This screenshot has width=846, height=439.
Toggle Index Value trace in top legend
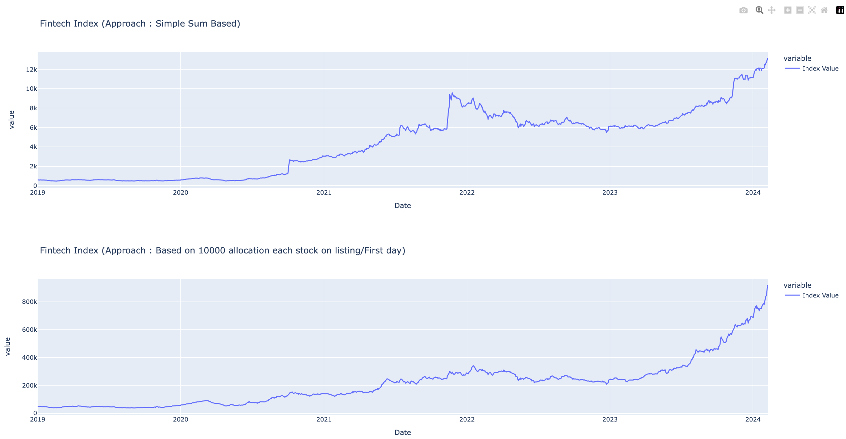click(820, 69)
